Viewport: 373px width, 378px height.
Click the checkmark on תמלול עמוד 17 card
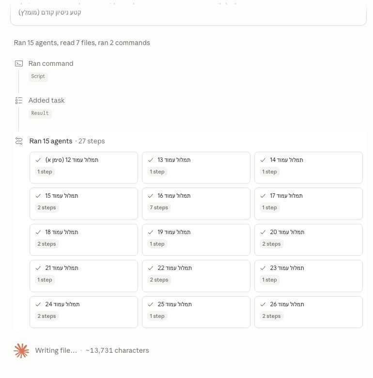[x=263, y=196]
